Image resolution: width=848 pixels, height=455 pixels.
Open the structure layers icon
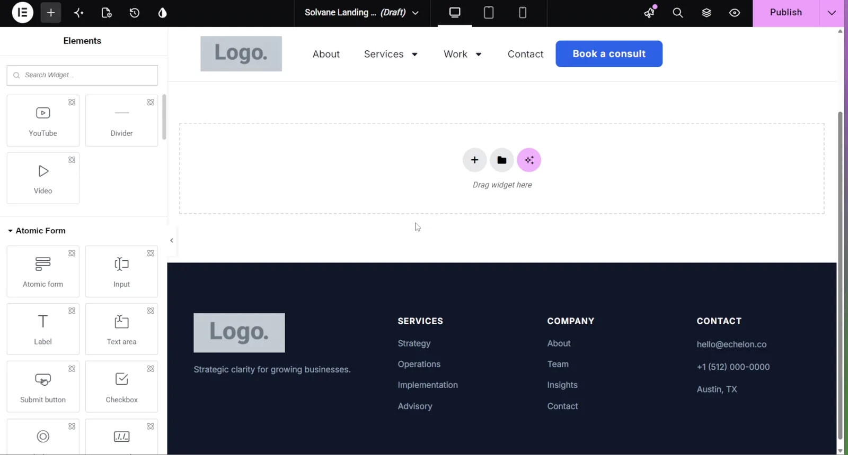tap(706, 13)
